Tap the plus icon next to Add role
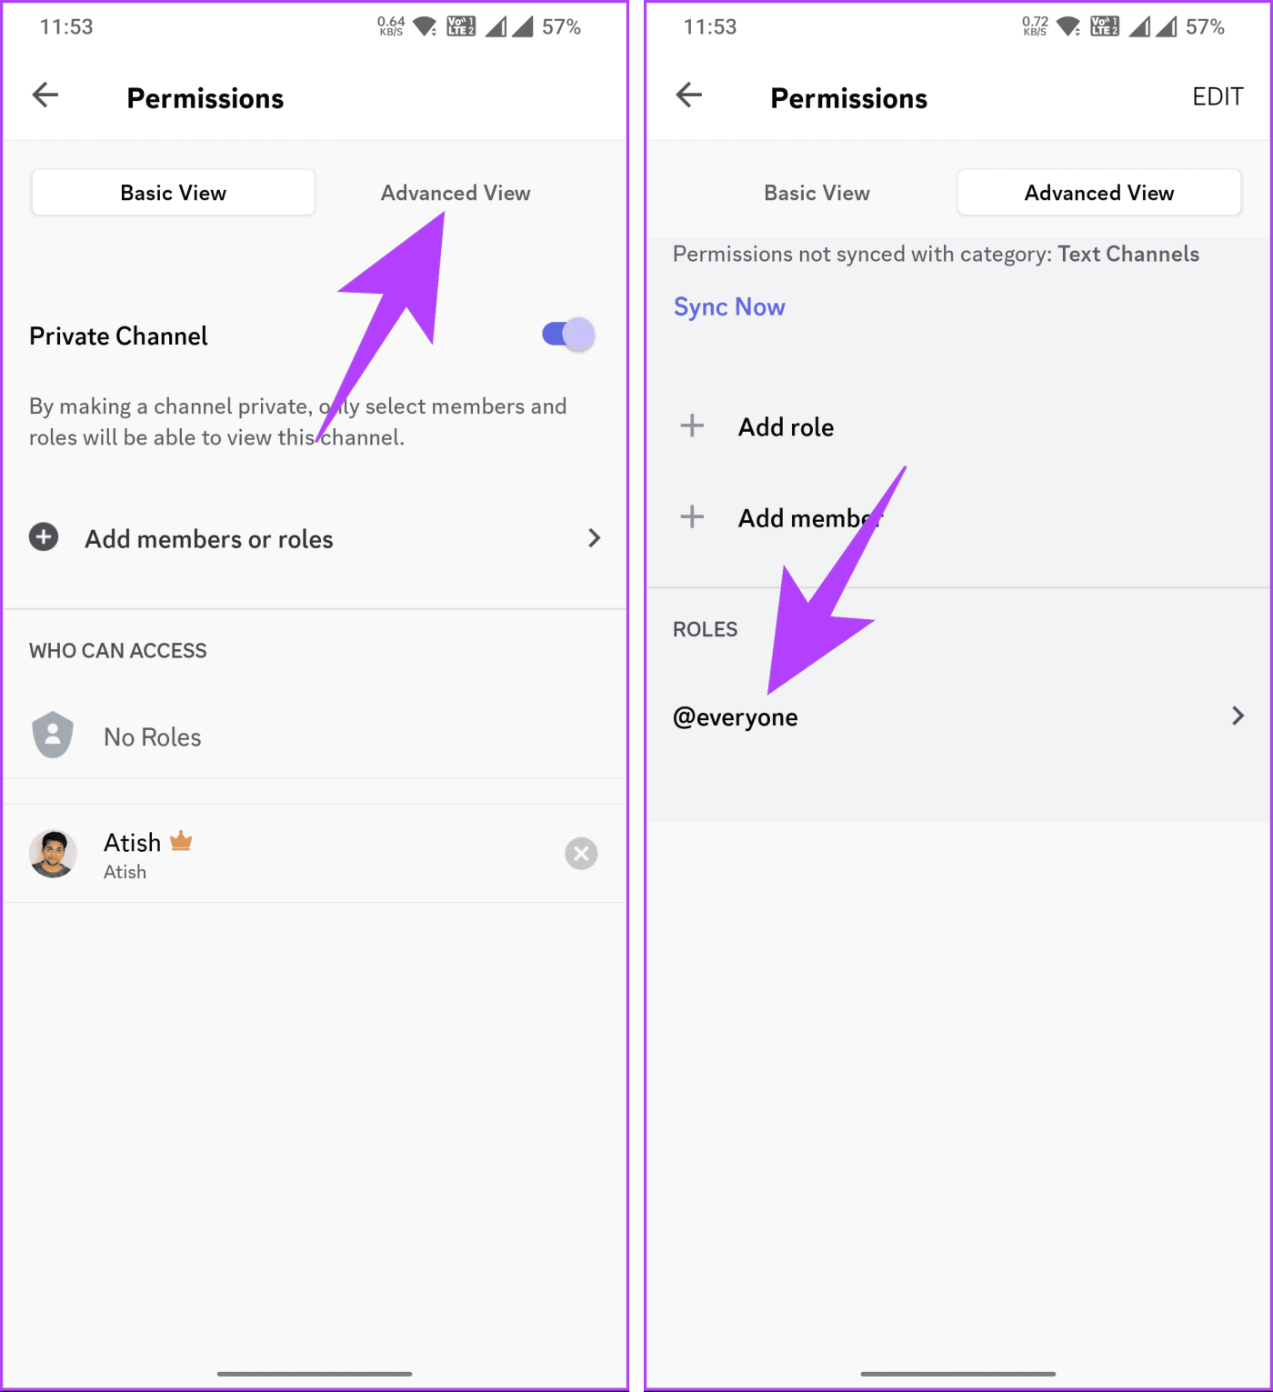1273x1392 pixels. coord(692,426)
